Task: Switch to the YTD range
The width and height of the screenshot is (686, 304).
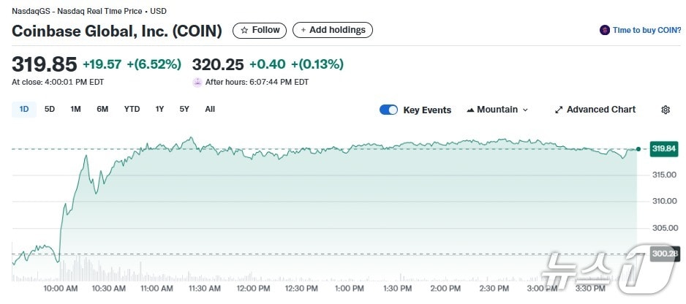Action: 132,109
